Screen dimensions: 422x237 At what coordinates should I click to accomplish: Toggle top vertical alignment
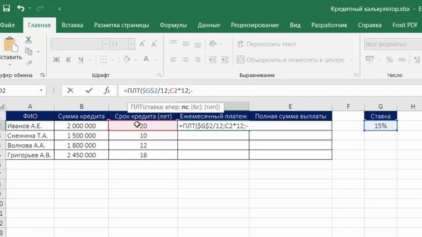click(x=173, y=43)
